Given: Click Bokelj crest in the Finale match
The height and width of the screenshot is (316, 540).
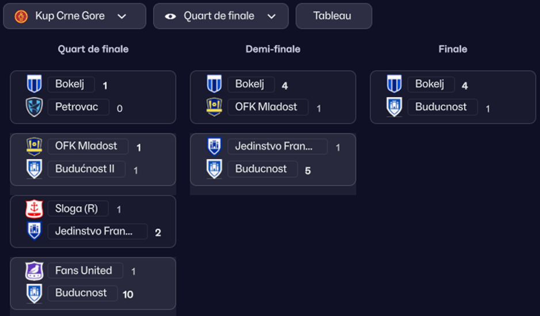Looking at the screenshot, I should 394,84.
